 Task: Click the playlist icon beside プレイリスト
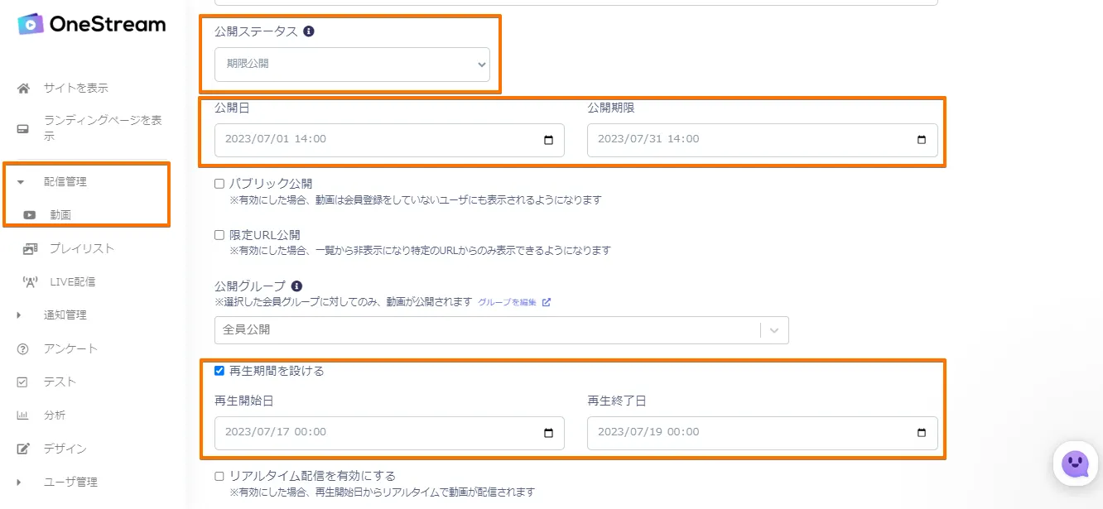pos(30,248)
